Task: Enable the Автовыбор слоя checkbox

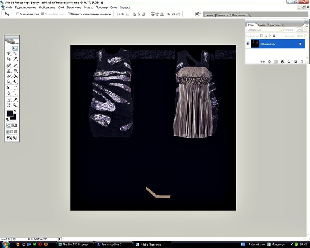Action: coord(17,14)
